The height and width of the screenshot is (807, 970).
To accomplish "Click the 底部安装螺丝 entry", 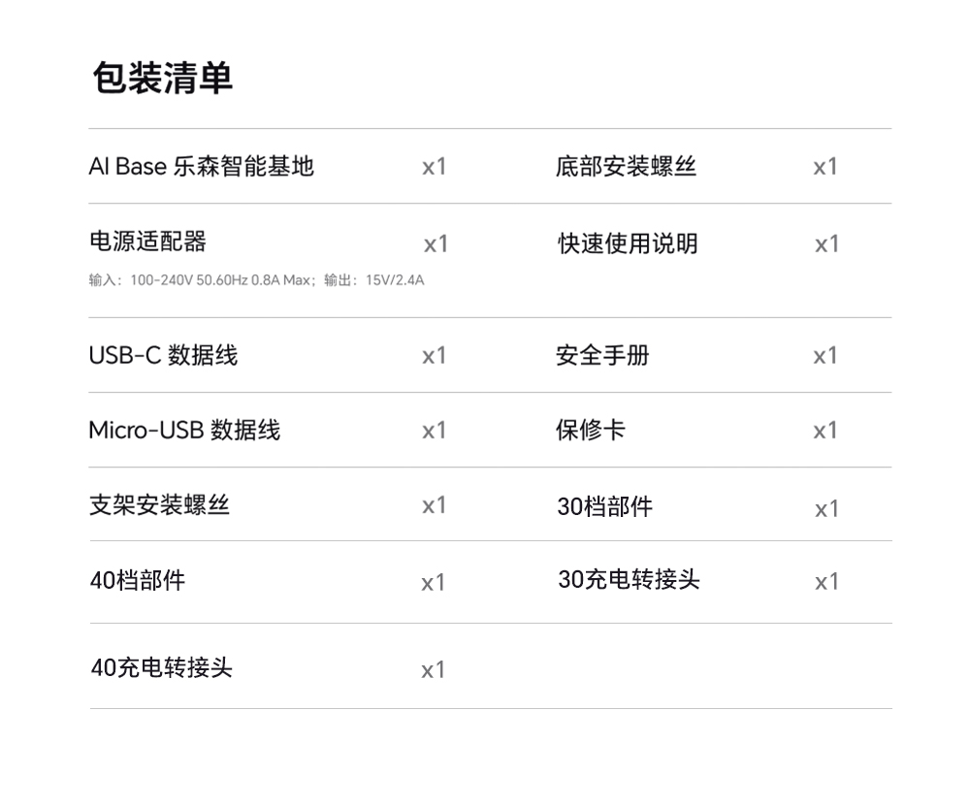I will pos(626,167).
